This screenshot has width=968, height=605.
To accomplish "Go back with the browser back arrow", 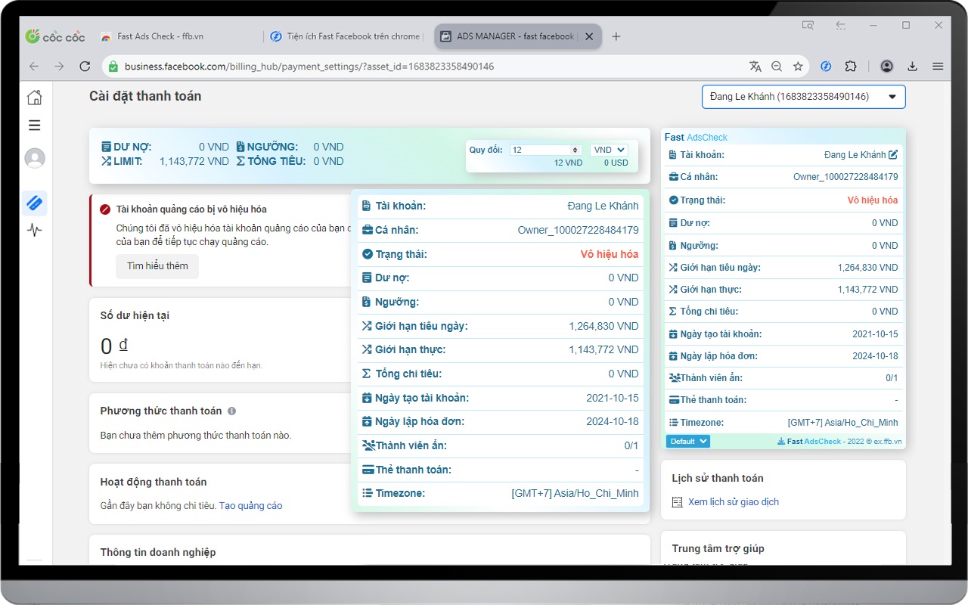I will [34, 67].
